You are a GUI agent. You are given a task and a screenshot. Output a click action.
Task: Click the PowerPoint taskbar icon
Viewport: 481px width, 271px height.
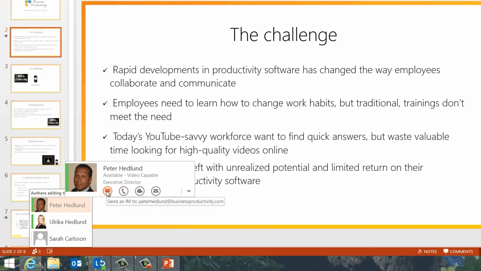point(168,263)
